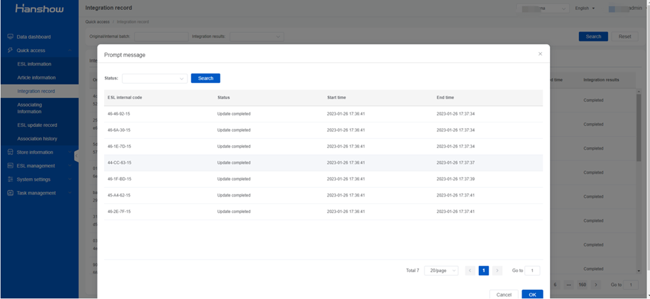Click the Store information icon

pyautogui.click(x=11, y=152)
